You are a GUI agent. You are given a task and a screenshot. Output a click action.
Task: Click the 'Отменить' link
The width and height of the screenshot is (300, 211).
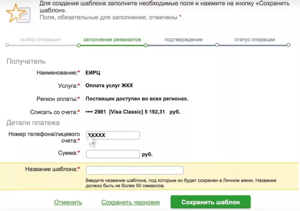68,202
